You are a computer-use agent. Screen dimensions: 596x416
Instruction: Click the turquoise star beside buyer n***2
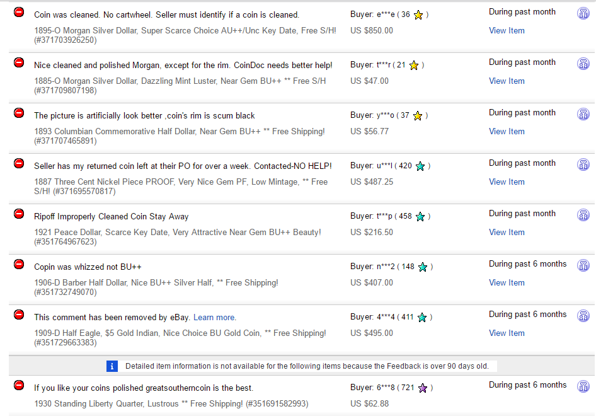[x=423, y=267]
